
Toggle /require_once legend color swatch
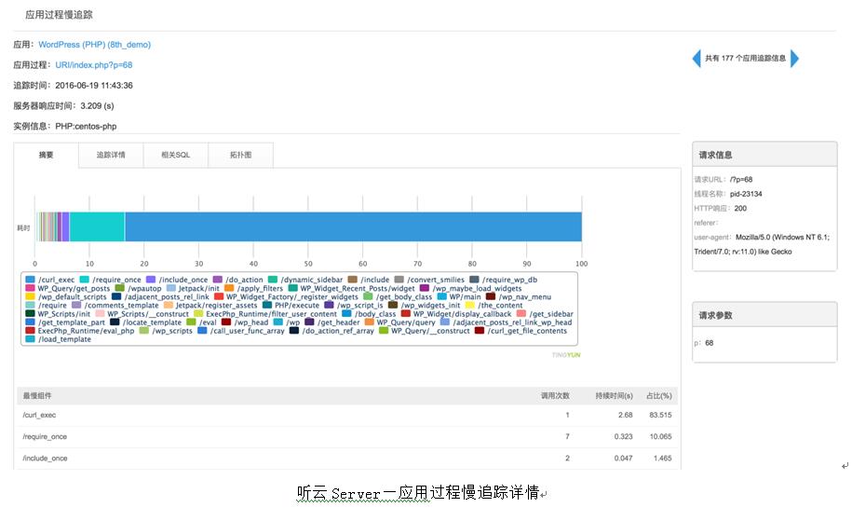pyautogui.click(x=84, y=280)
